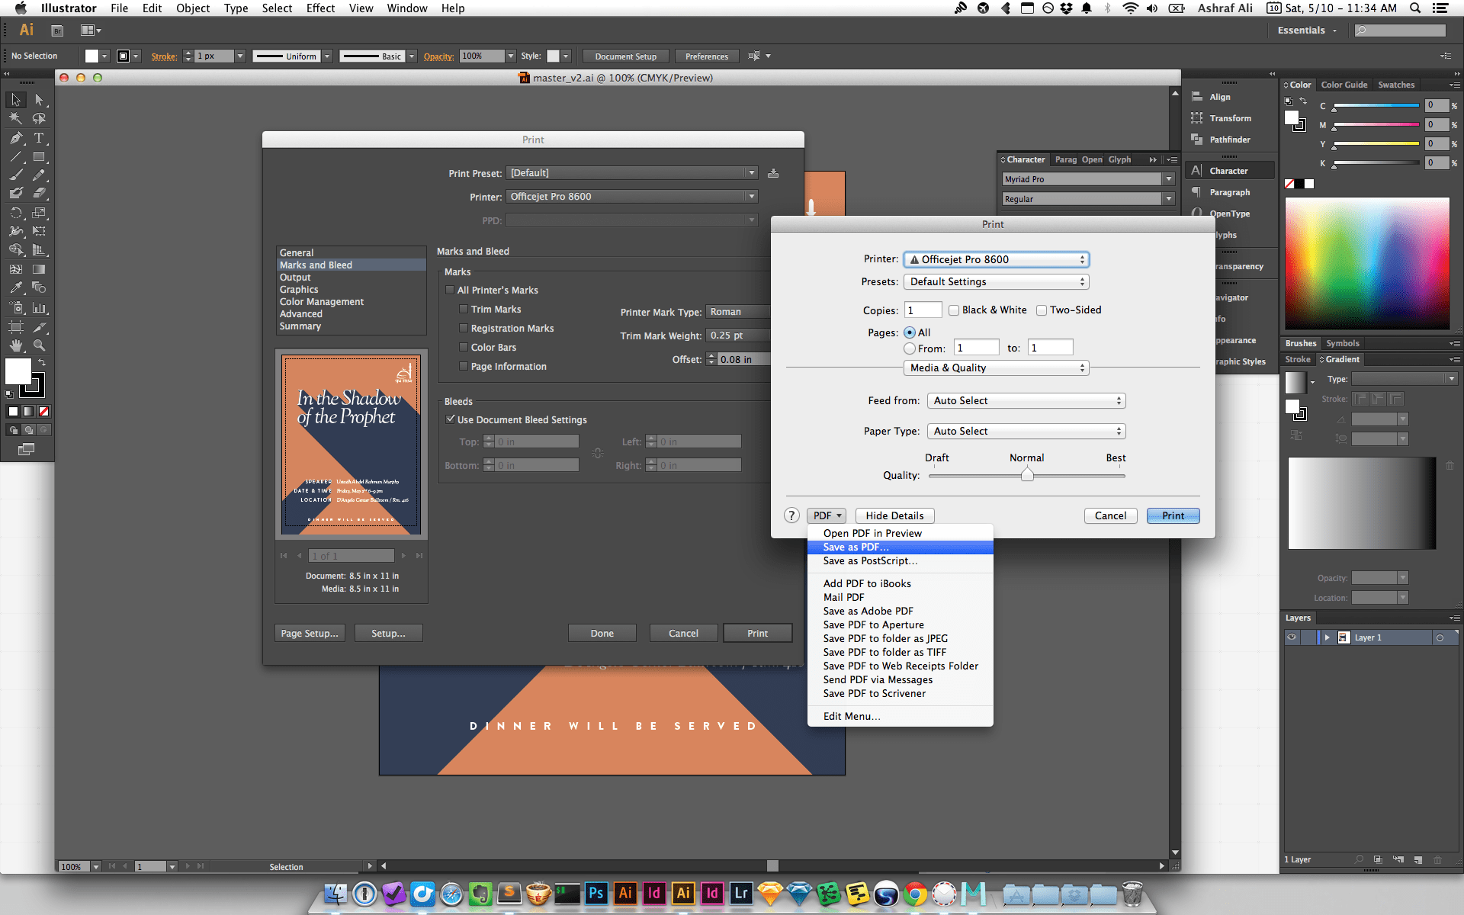1464x915 pixels.
Task: Click the Page Setup button
Action: 309,634
